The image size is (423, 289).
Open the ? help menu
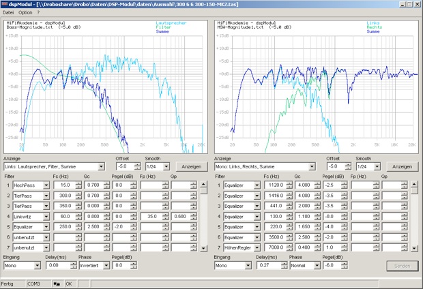click(38, 12)
